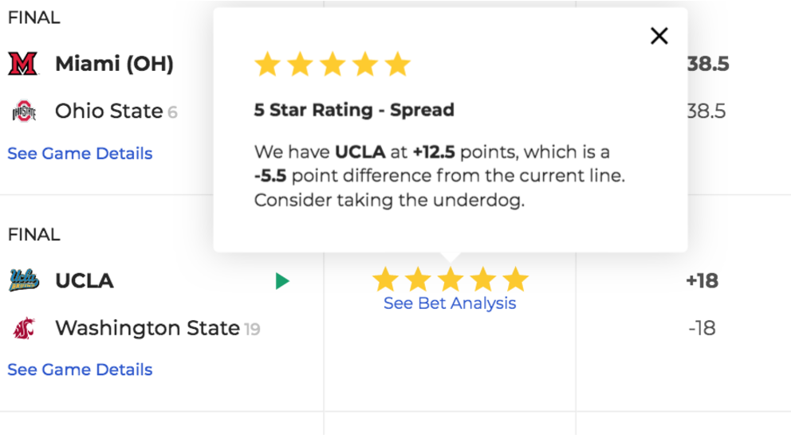
Task: Click the first star in the popup rating
Action: click(x=267, y=64)
